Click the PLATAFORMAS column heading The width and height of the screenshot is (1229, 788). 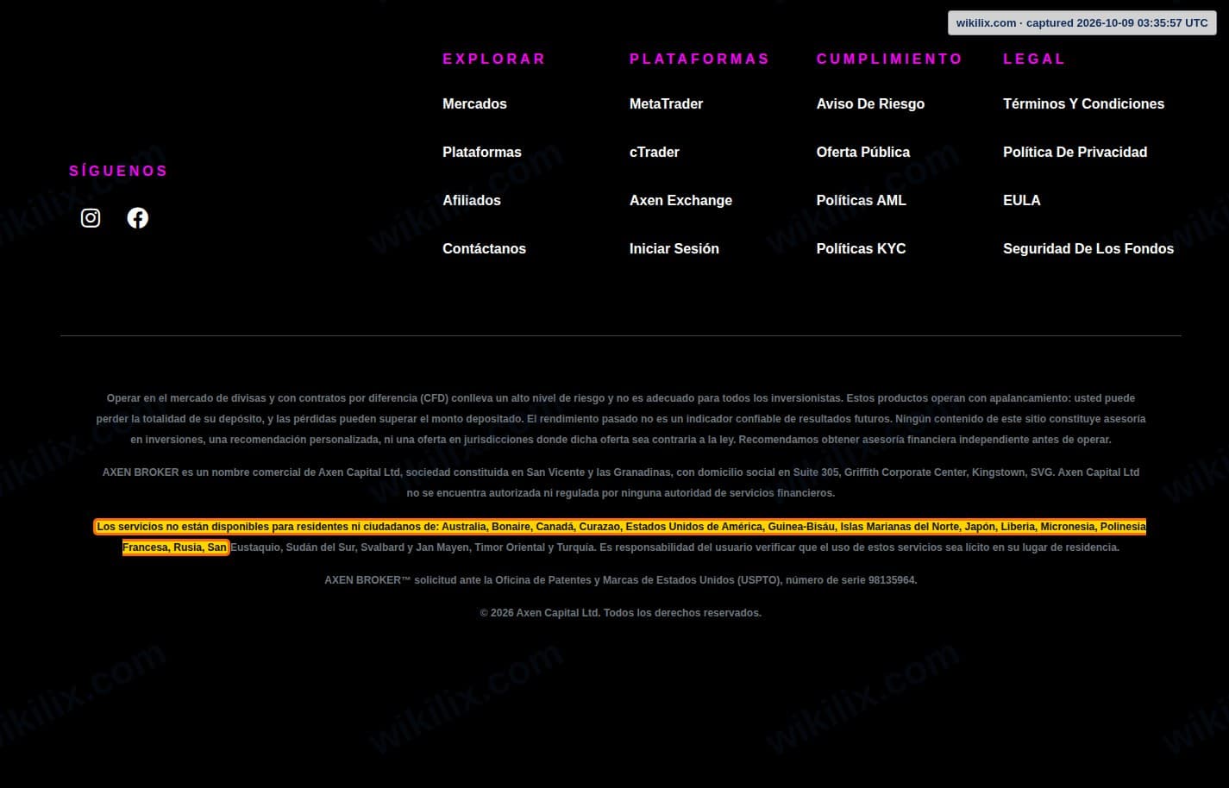pos(699,59)
